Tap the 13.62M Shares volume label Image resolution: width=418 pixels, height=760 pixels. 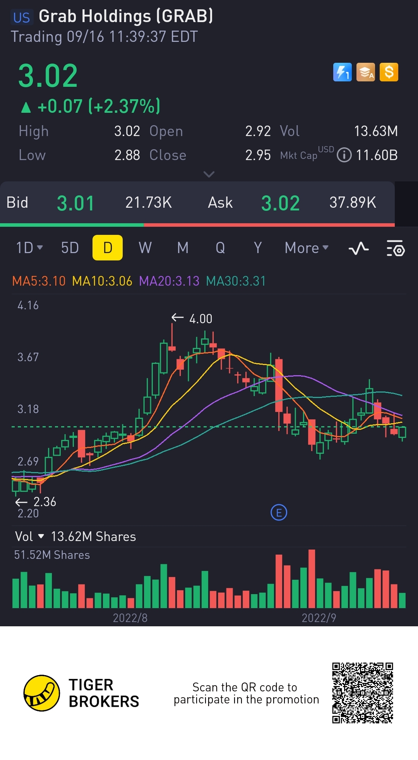[x=93, y=536]
